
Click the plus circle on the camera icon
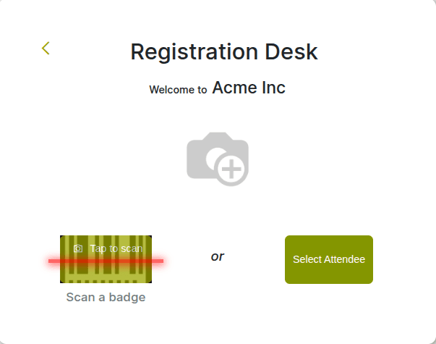[x=231, y=169]
